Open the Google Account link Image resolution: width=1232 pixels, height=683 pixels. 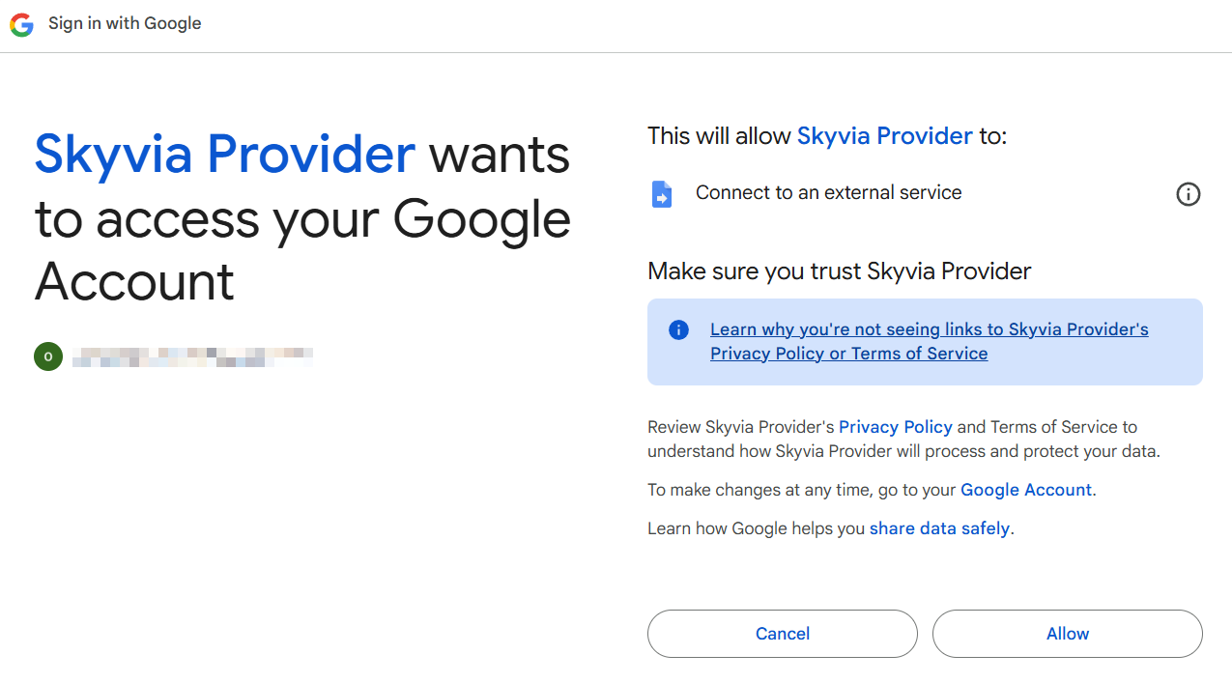[1025, 490]
